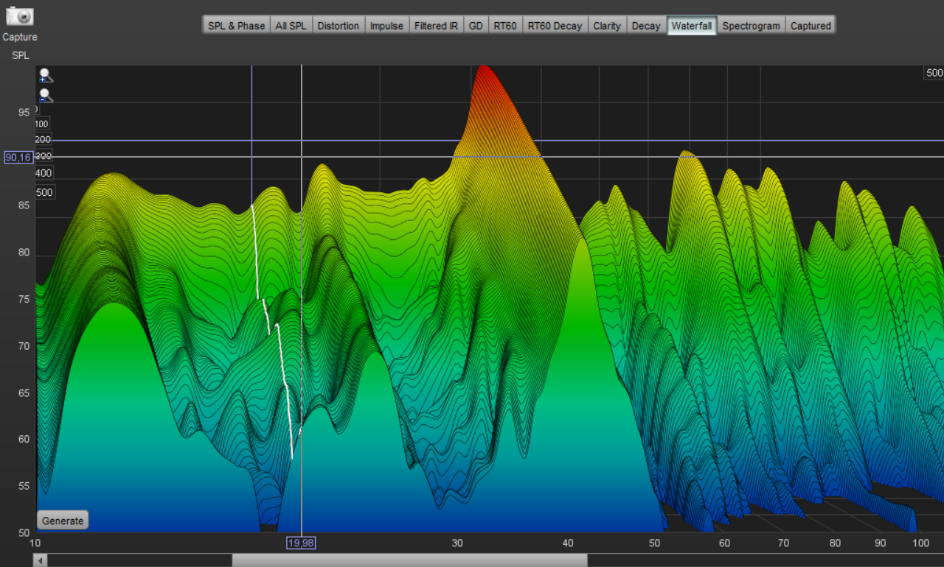The image size is (944, 567).
Task: Zoom out with the minus magnifier
Action: point(46,96)
